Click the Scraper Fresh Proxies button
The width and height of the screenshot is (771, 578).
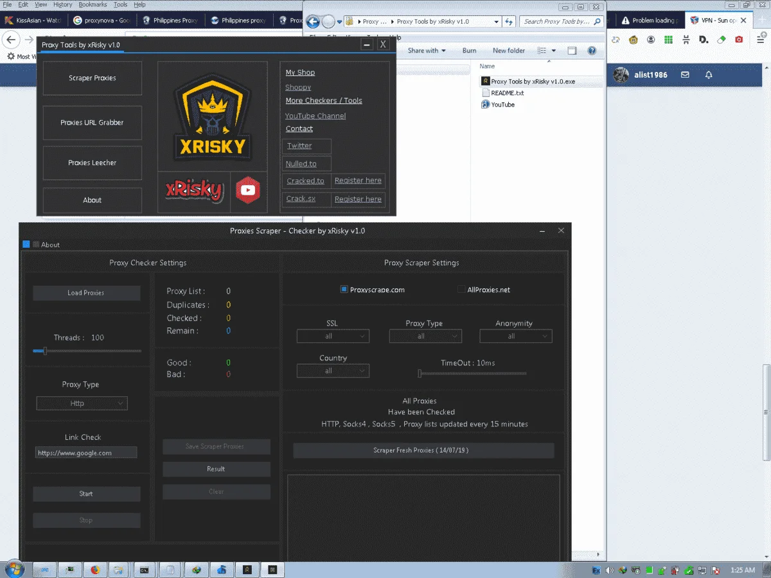click(x=423, y=450)
